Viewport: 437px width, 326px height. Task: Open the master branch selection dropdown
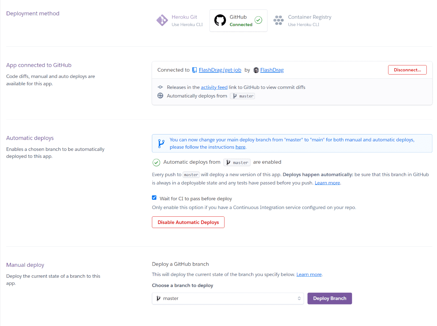pos(228,298)
